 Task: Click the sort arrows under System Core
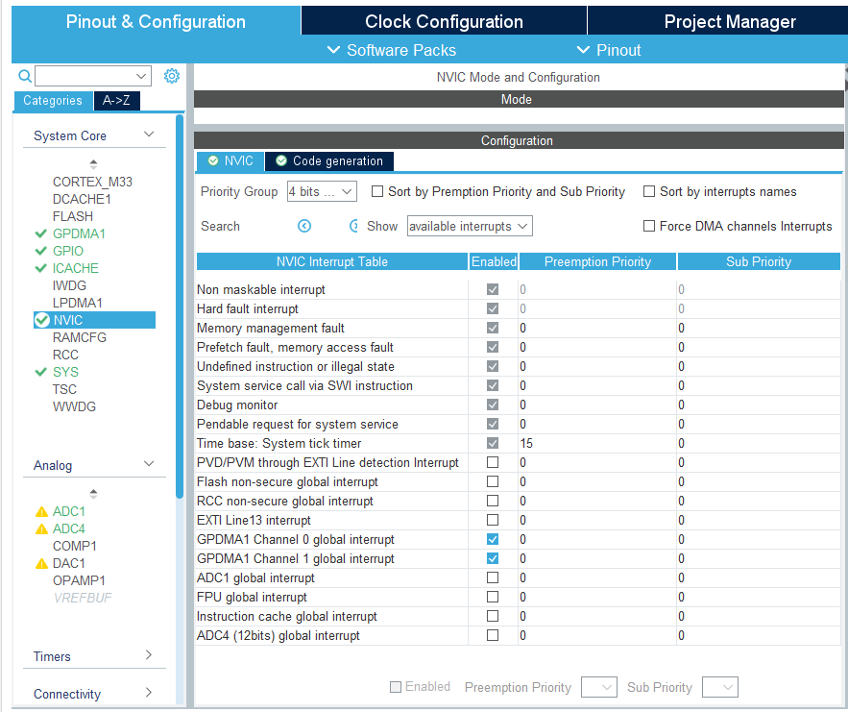(x=93, y=163)
